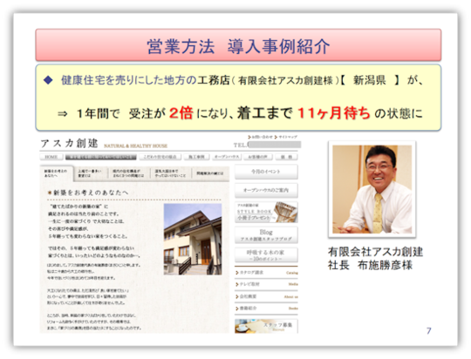Click the 会社概要 About us link
This screenshot has height=359, width=471.
[267, 296]
